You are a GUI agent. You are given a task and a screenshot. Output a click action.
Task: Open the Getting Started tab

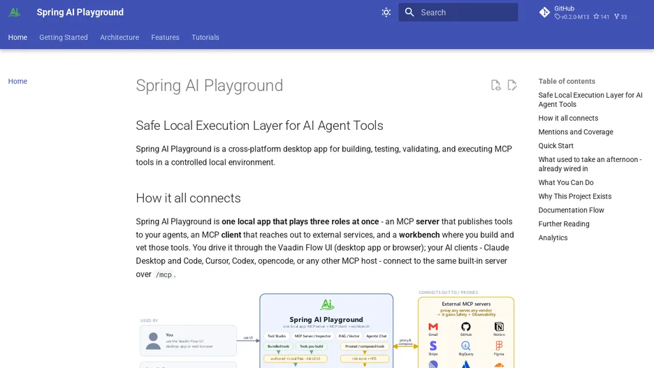[x=64, y=37]
